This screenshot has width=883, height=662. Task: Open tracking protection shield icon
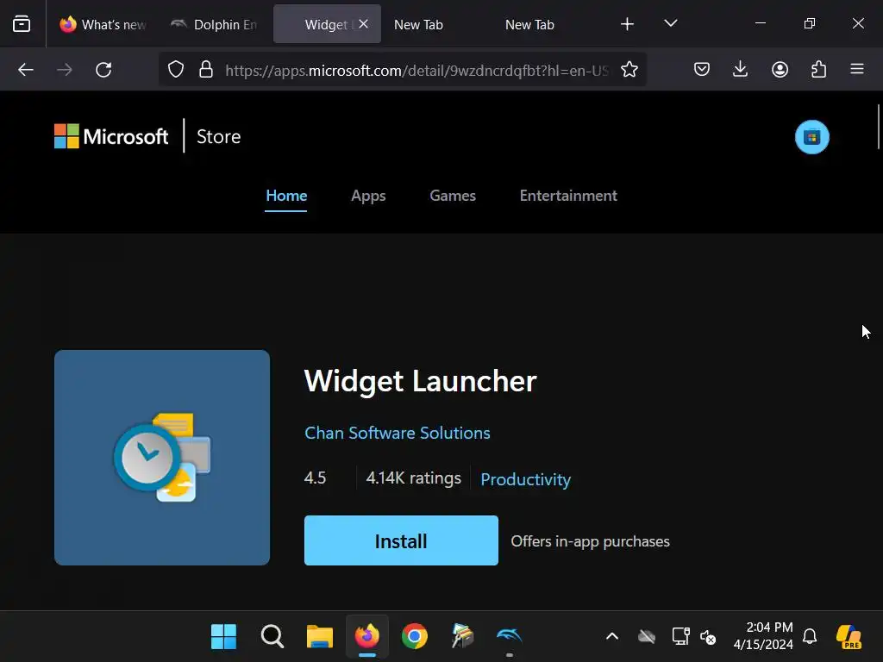pyautogui.click(x=176, y=70)
